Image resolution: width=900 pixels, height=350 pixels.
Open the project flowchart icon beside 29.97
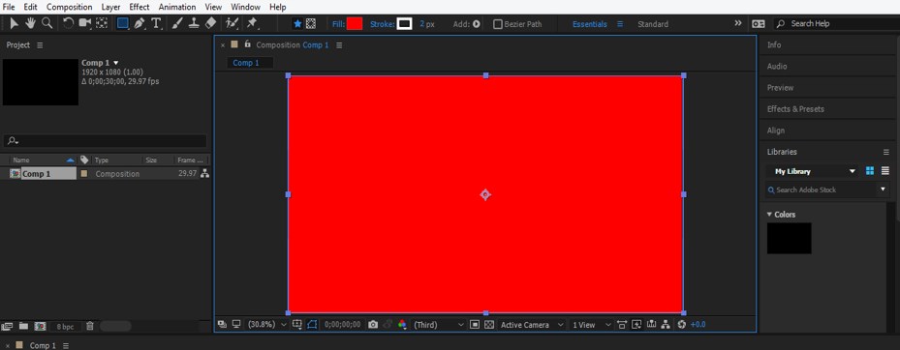click(205, 174)
